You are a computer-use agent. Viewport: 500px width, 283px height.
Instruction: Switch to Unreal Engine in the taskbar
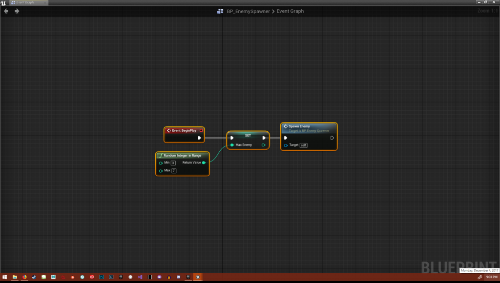[x=198, y=277]
